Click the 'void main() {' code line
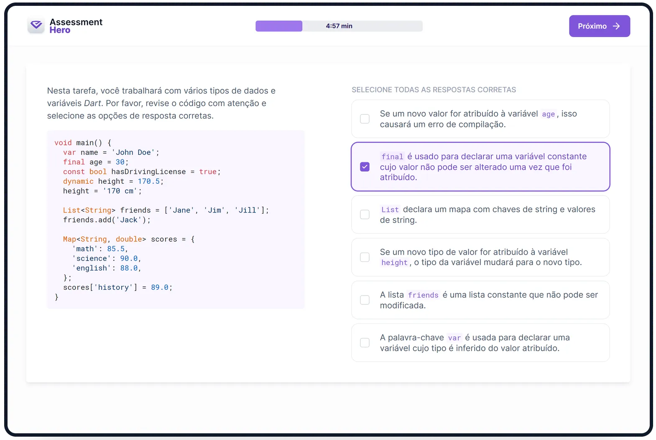The image size is (656, 440). pos(83,143)
